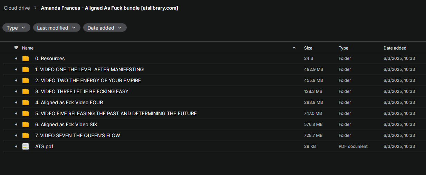
Task: Toggle the dot marker beside 0. Resources
Action: click(x=16, y=58)
